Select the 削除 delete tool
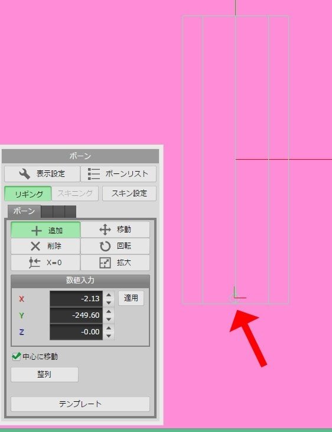 coord(45,246)
